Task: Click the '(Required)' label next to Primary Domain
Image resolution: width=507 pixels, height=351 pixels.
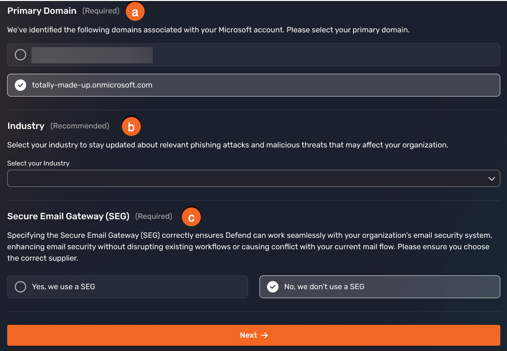Action: 100,10
